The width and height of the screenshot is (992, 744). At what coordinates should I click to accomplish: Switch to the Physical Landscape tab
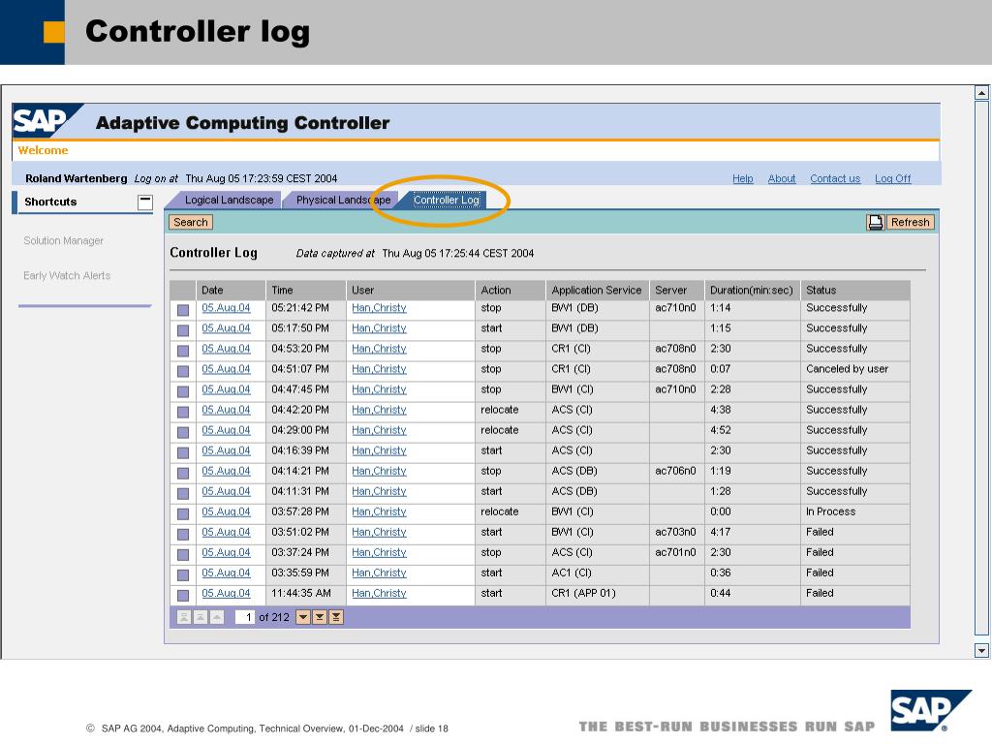(x=344, y=200)
